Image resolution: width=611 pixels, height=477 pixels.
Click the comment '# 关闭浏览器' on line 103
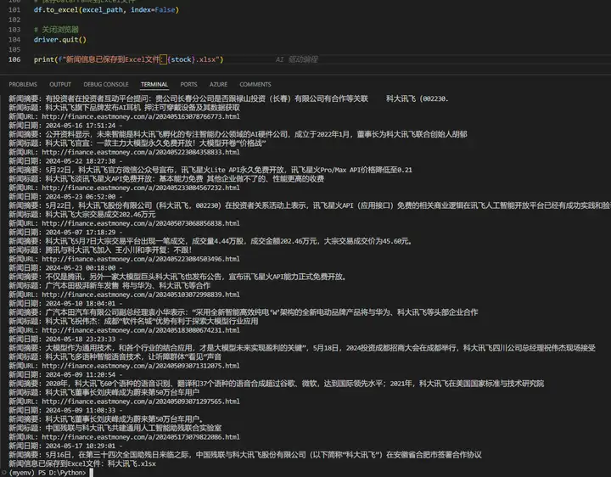(x=56, y=30)
